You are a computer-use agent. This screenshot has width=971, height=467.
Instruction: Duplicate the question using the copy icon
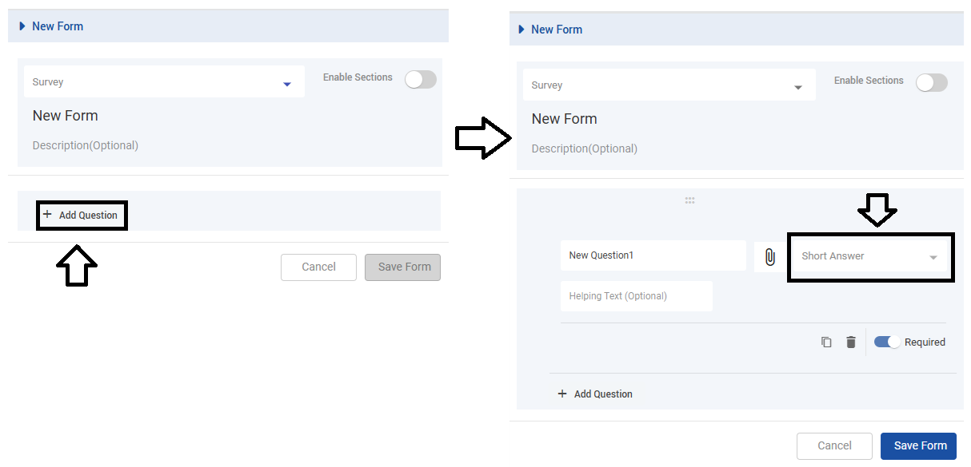click(x=826, y=342)
